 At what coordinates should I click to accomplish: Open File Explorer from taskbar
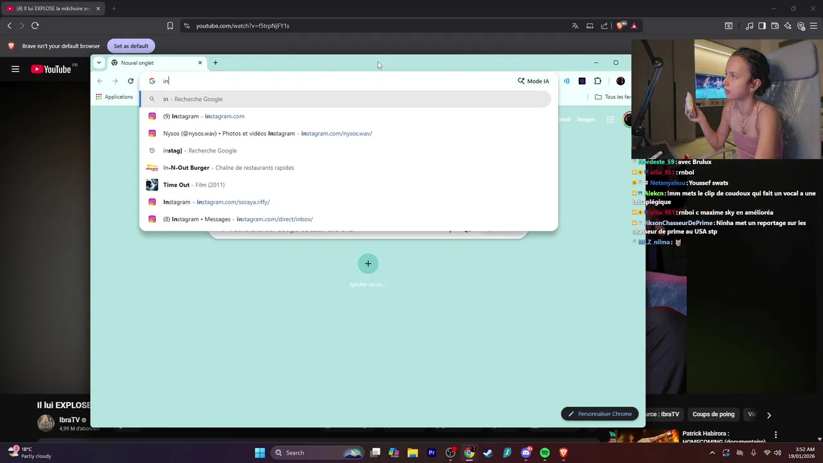pos(413,453)
